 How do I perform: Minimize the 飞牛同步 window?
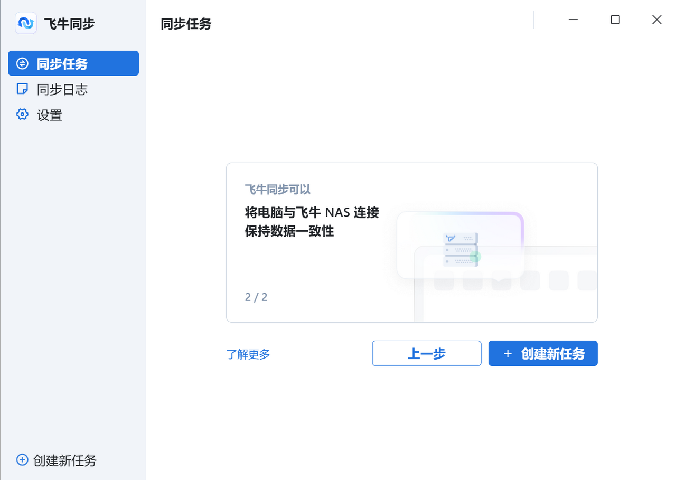coord(573,20)
